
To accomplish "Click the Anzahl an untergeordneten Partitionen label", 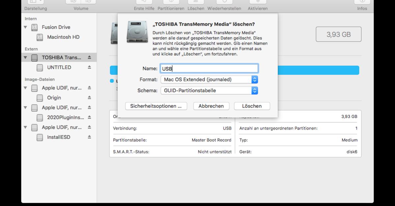I will [x=278, y=128].
